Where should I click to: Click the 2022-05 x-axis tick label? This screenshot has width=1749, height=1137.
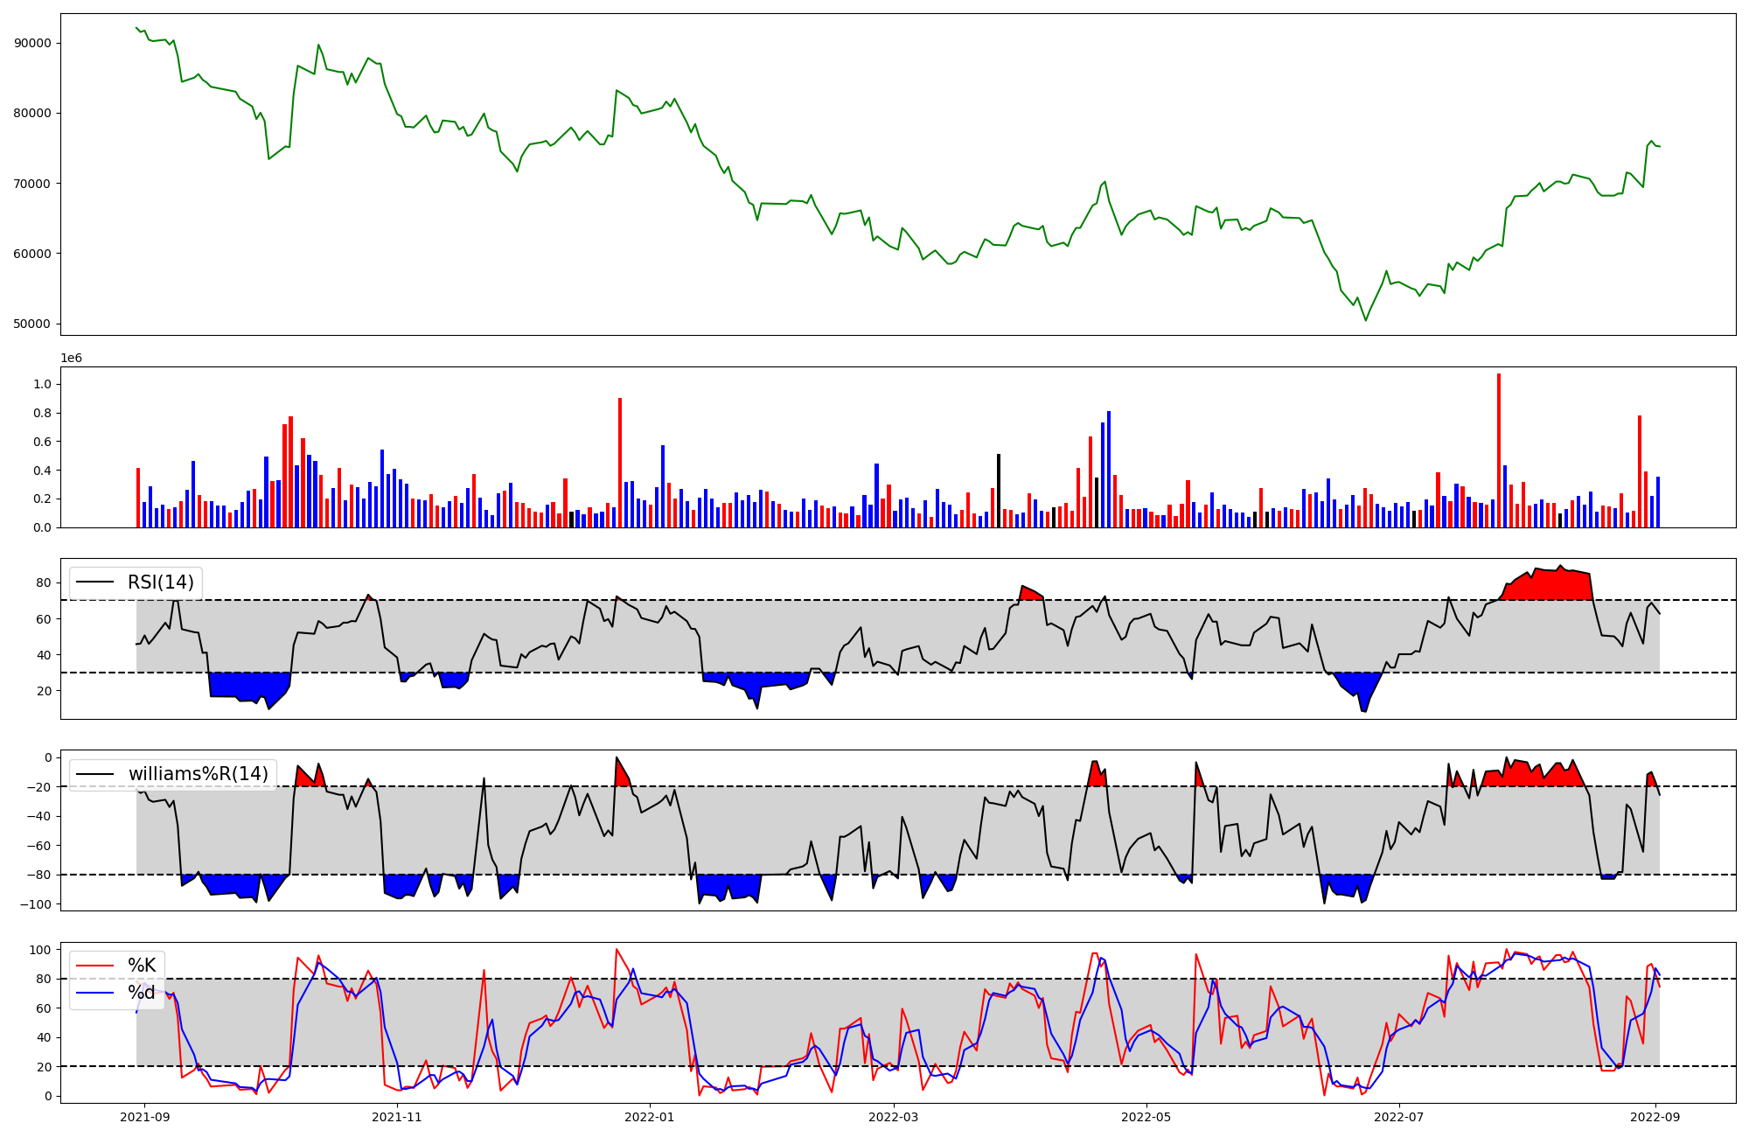coord(1146,1117)
